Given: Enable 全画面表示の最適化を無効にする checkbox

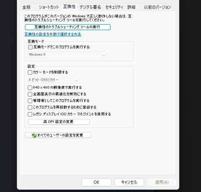Looking at the screenshot, I should pyautogui.click(x=30, y=94).
